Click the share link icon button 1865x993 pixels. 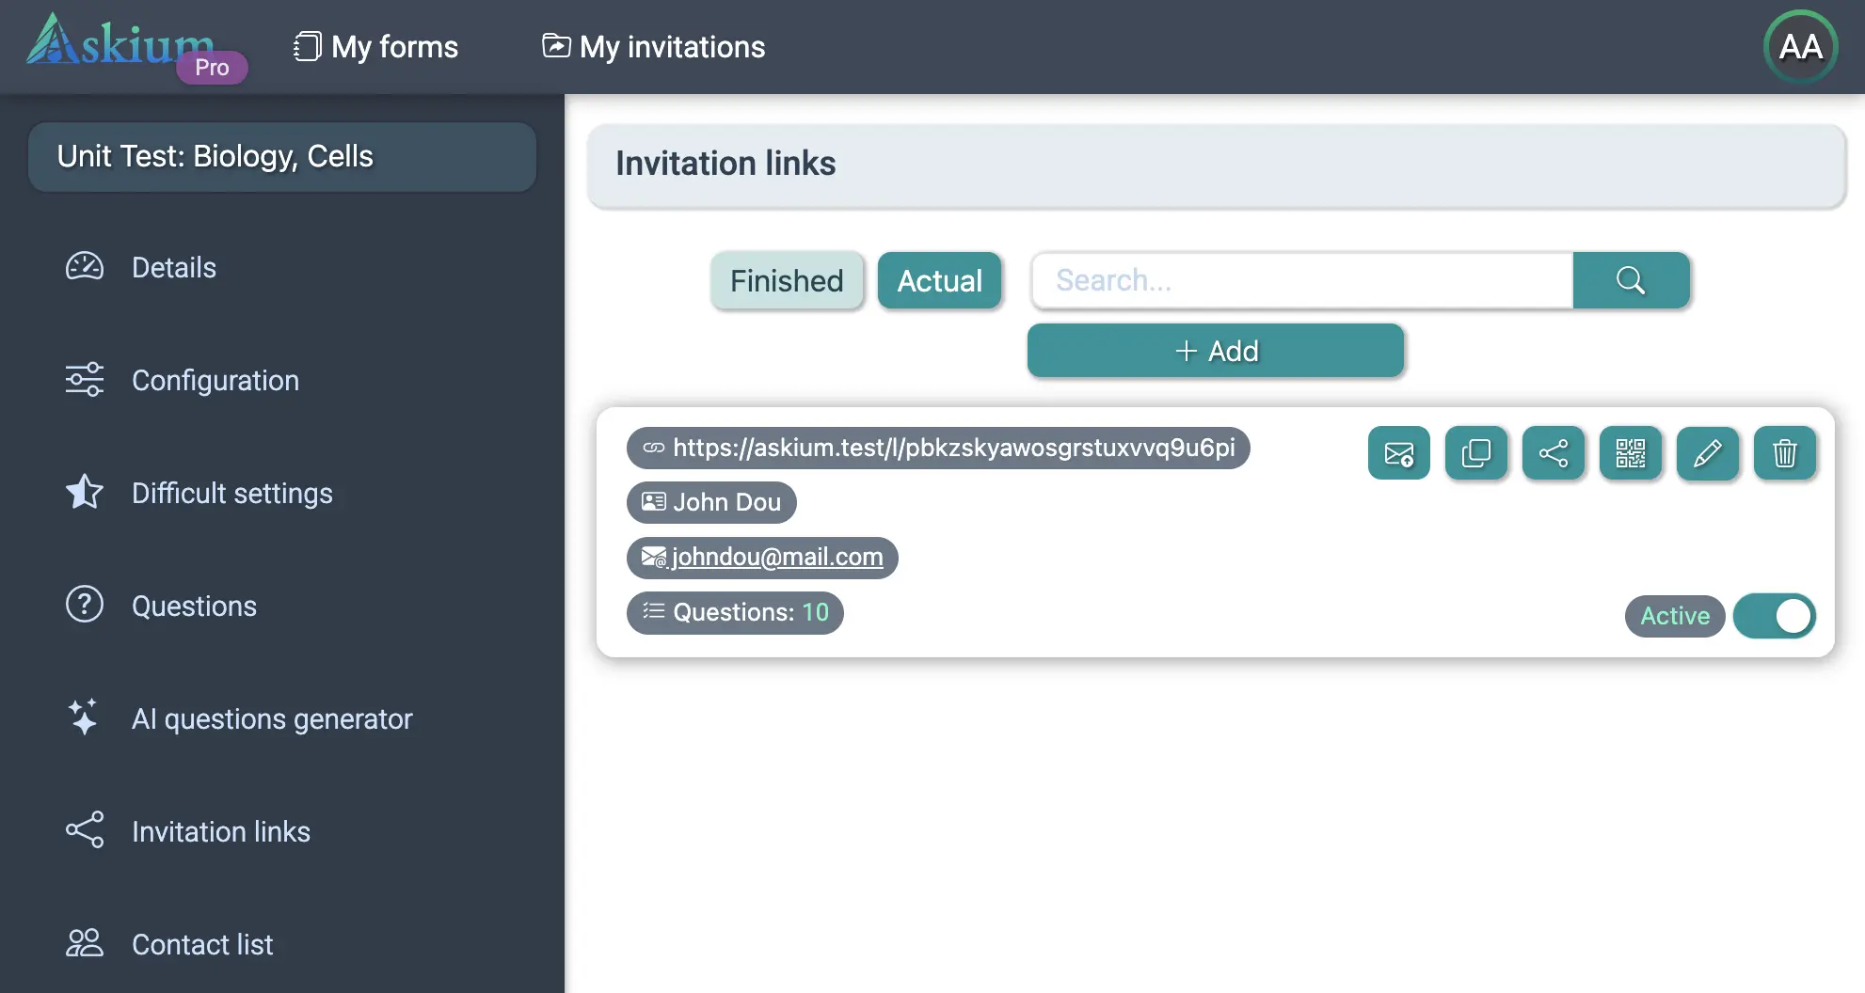tap(1553, 453)
